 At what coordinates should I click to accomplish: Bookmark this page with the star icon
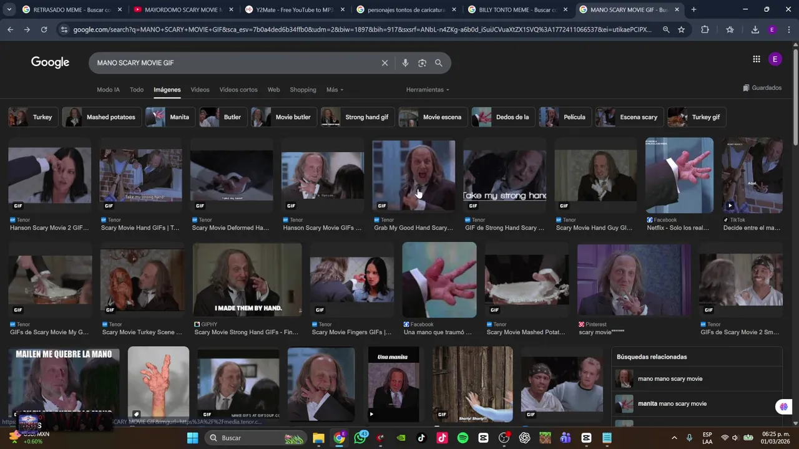click(x=681, y=29)
